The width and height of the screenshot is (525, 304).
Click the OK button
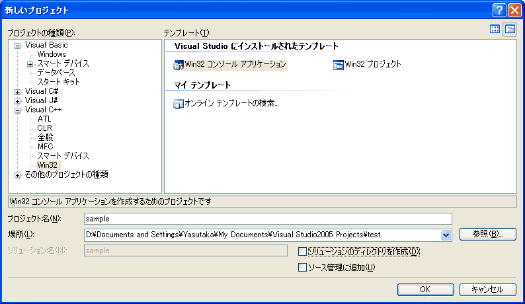[426, 289]
